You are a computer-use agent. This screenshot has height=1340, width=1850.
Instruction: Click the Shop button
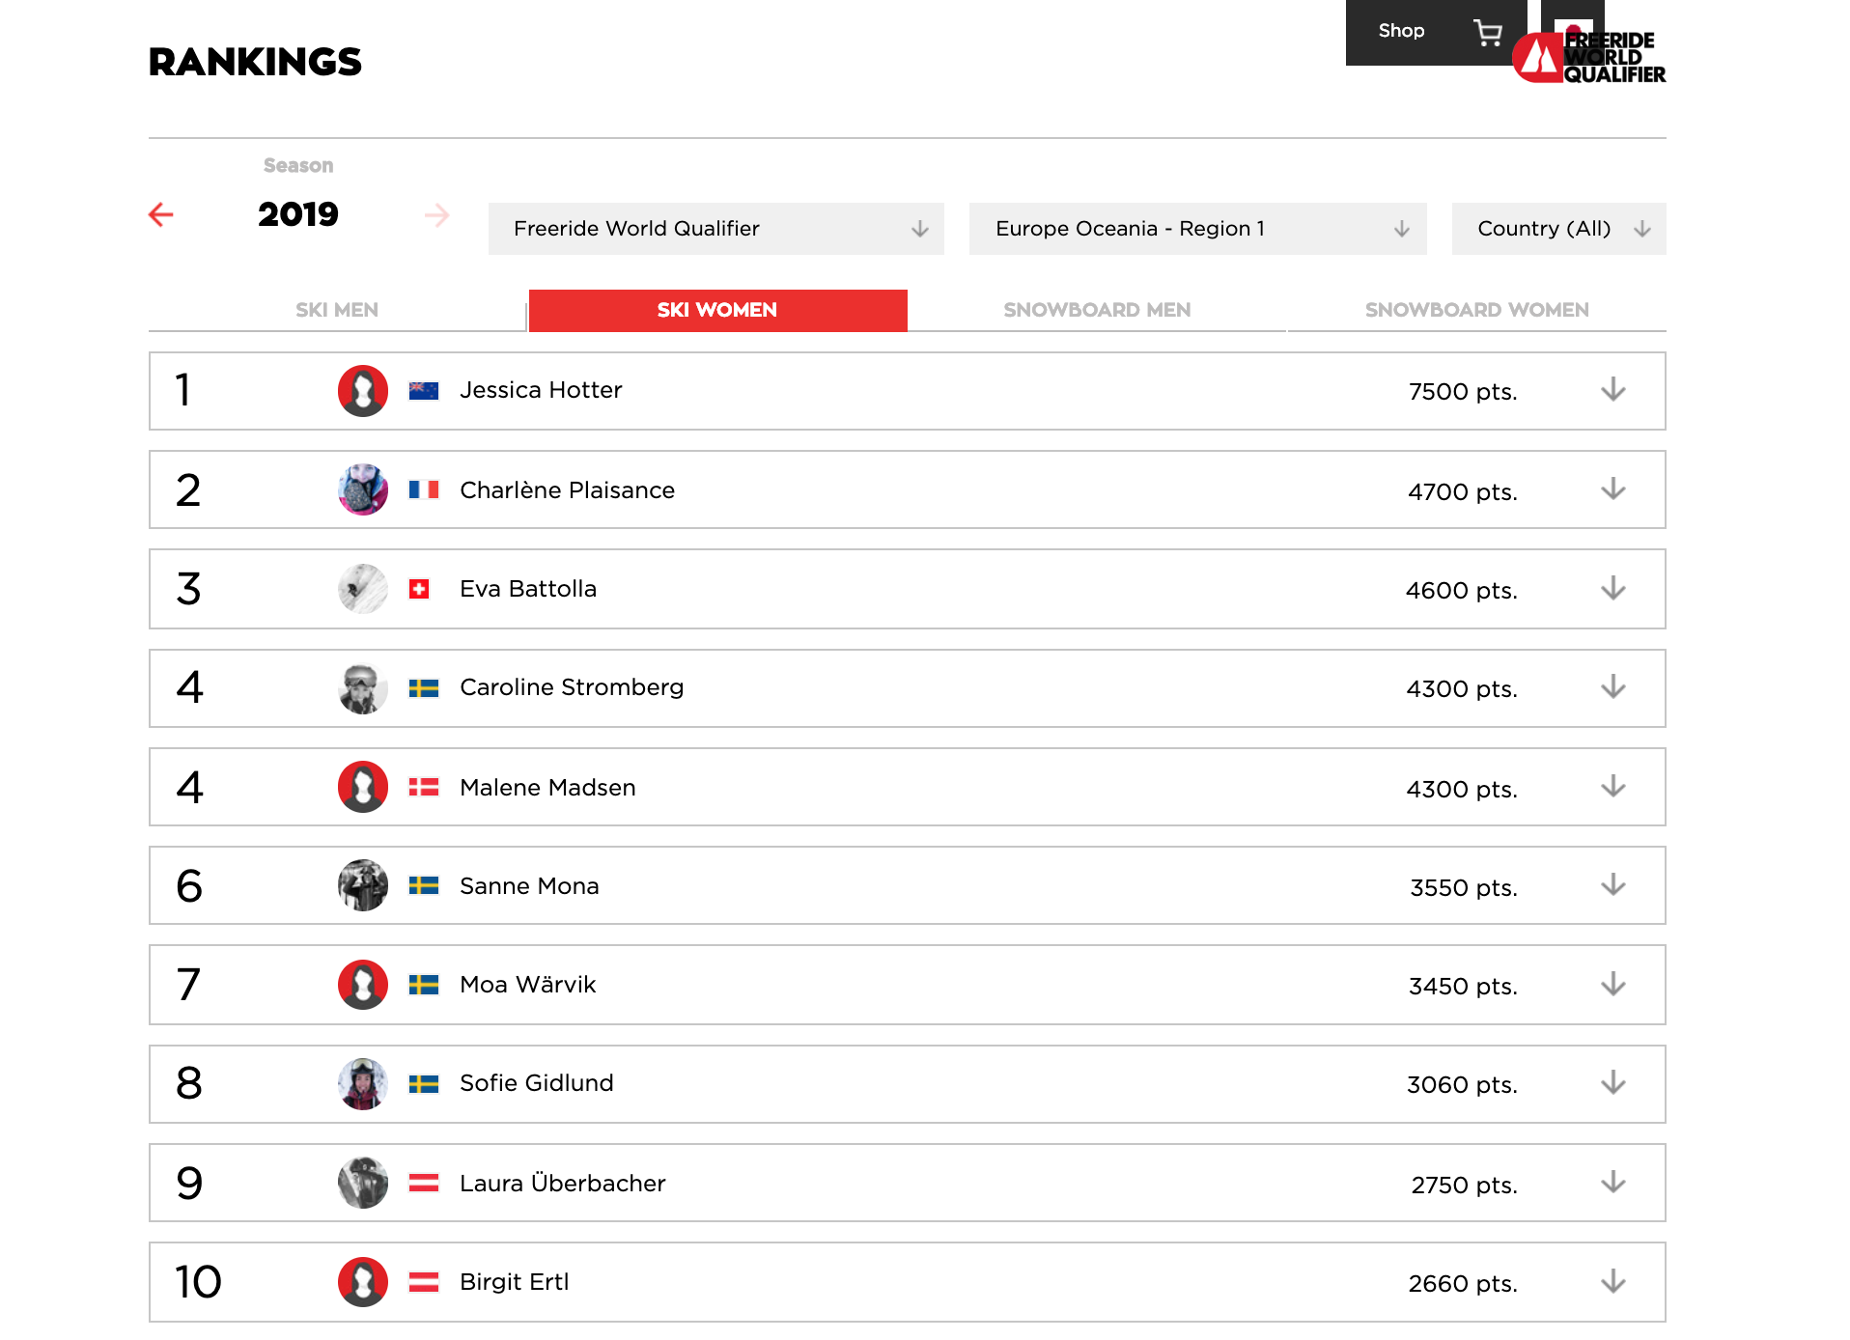[x=1401, y=31]
